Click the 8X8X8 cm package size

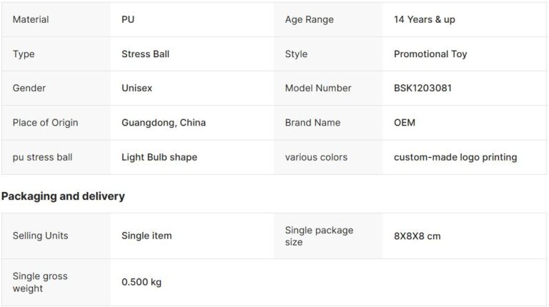[x=417, y=236]
